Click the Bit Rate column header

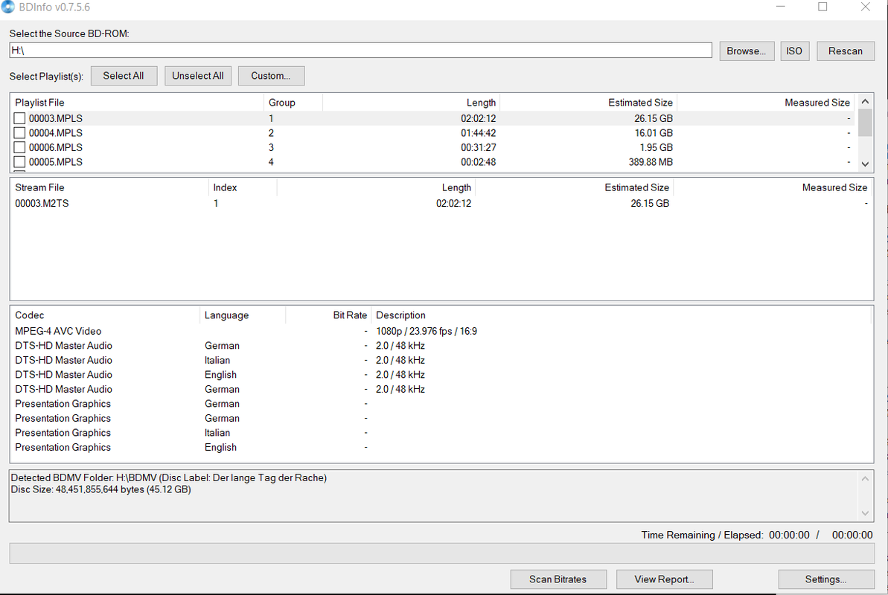(x=328, y=315)
